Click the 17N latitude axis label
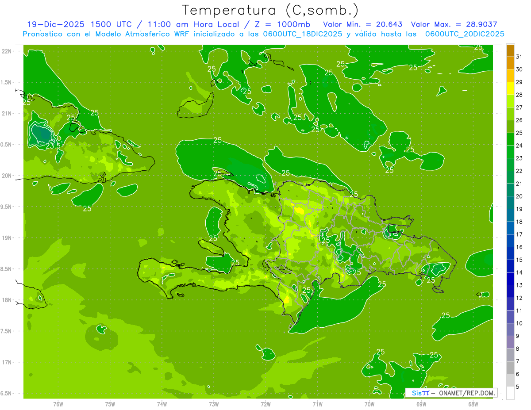This screenshot has height=410, width=531. (7, 362)
